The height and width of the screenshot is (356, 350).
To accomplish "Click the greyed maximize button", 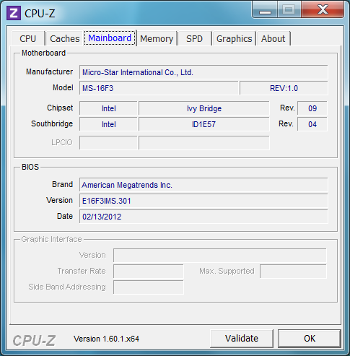I will (289, 10).
